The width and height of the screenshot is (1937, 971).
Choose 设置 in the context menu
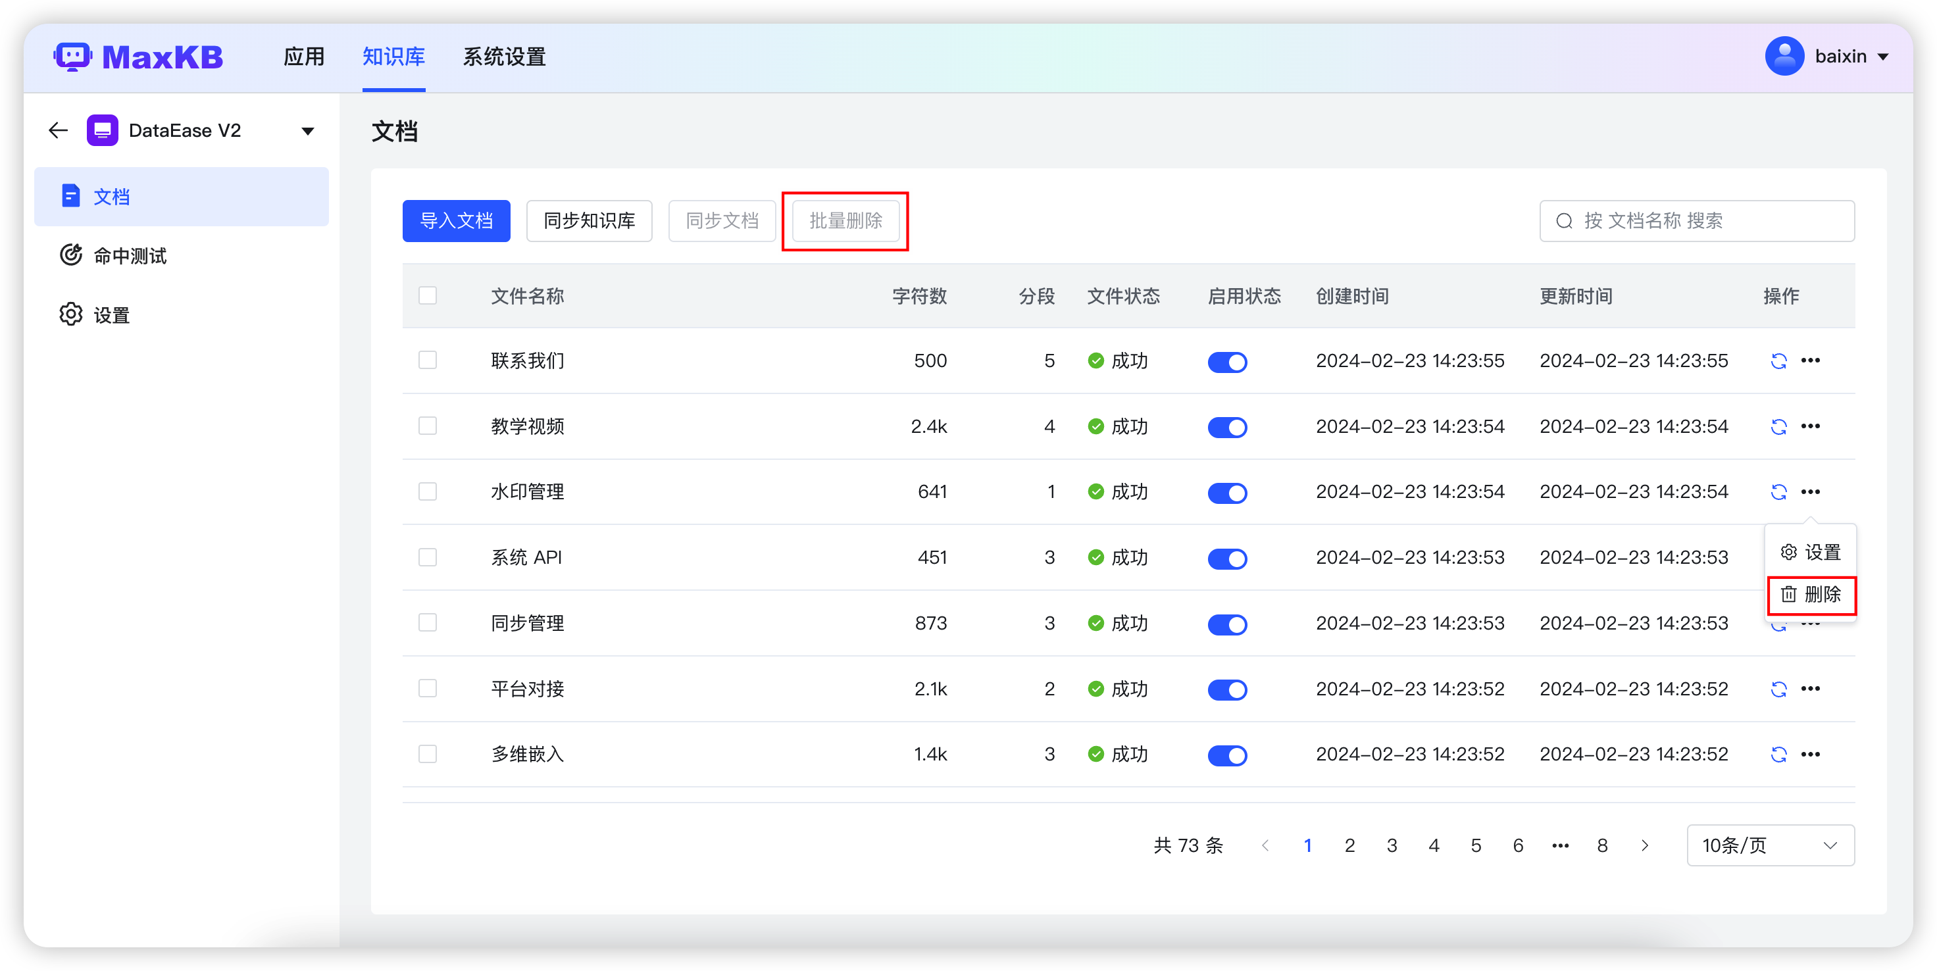1810,551
